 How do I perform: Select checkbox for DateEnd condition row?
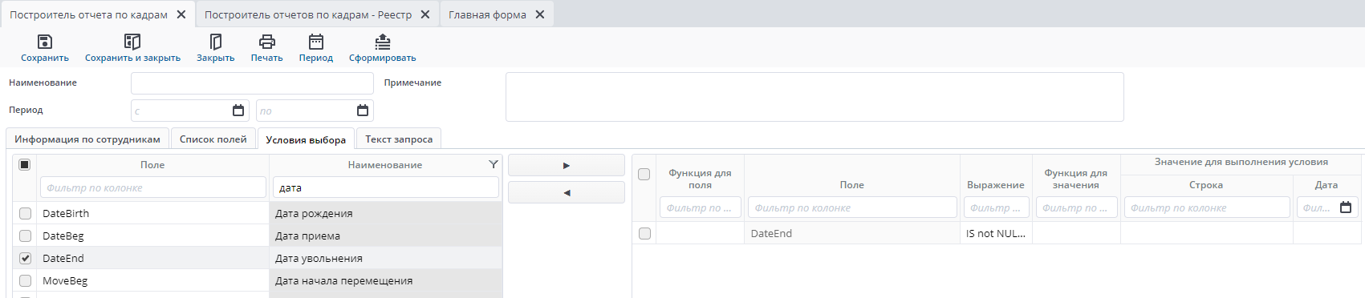point(644,234)
